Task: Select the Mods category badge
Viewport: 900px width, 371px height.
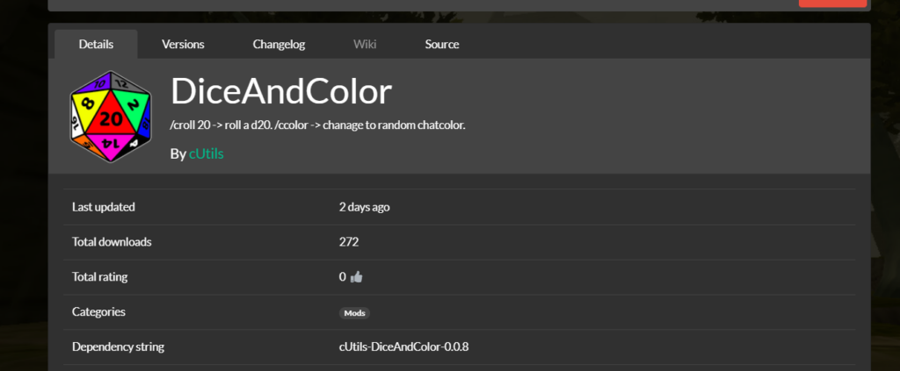Action: (x=354, y=313)
